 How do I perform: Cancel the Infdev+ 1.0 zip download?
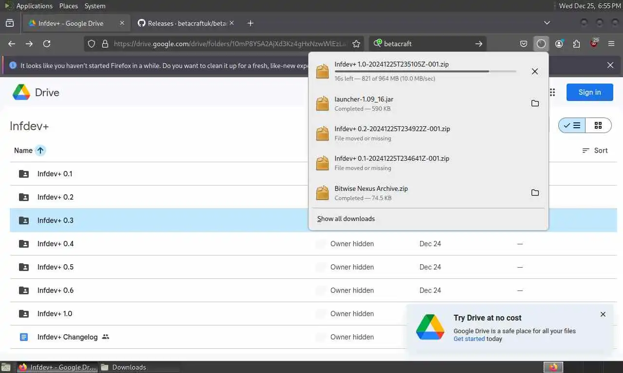535,71
